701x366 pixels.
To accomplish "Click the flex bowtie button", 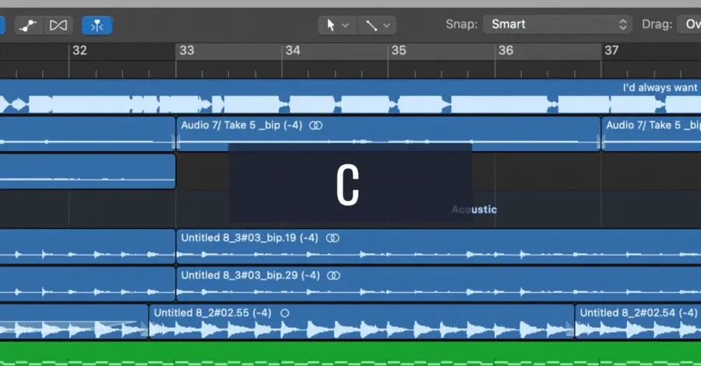I will coord(58,26).
